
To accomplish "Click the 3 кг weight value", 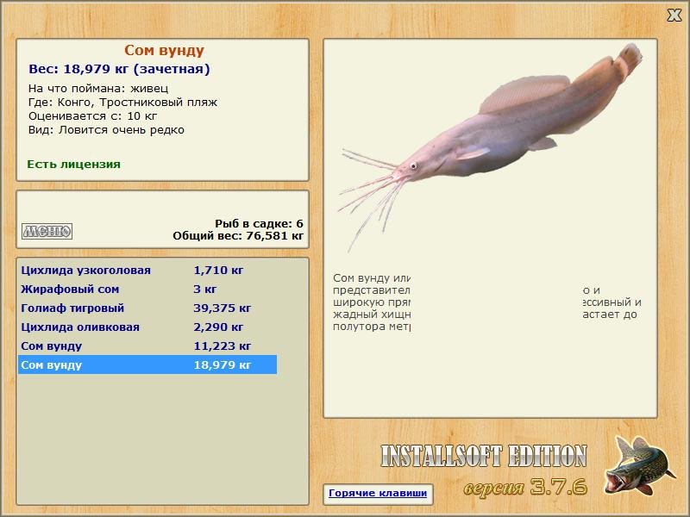I will pos(205,290).
